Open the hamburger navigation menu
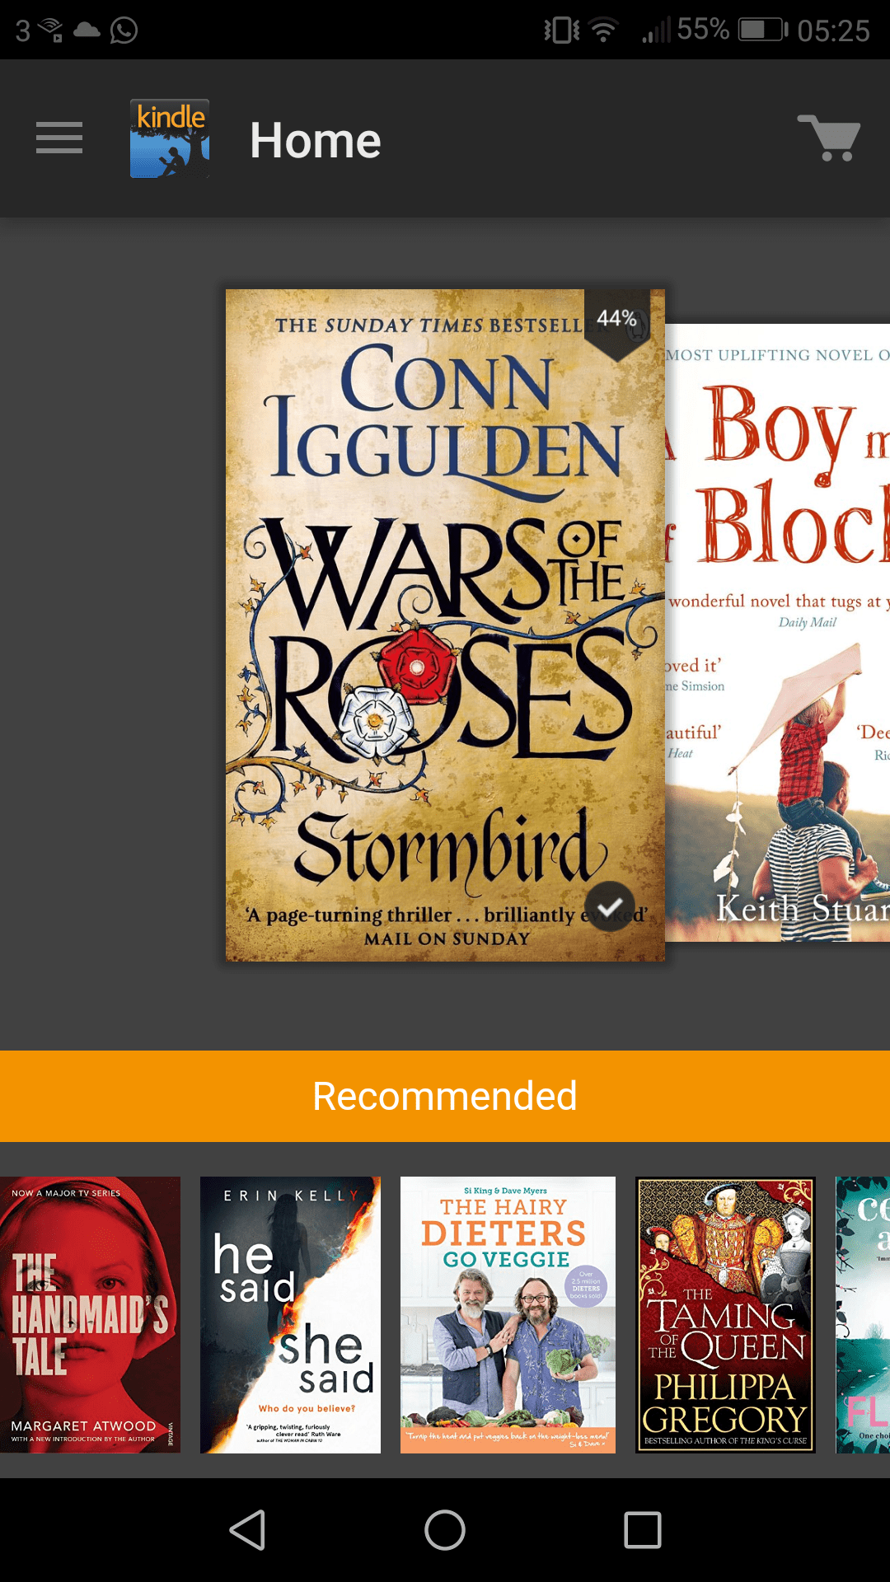This screenshot has width=890, height=1582. [59, 138]
